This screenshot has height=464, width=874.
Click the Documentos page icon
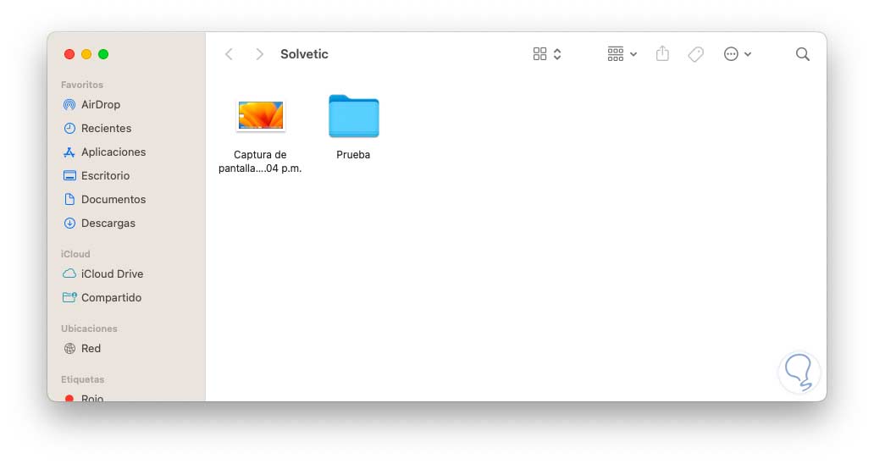[69, 200]
